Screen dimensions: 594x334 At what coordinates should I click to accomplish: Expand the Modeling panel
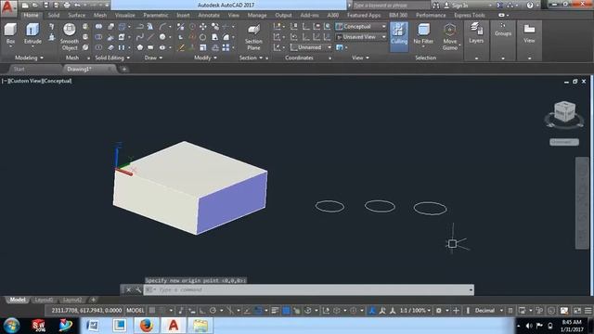pyautogui.click(x=29, y=58)
